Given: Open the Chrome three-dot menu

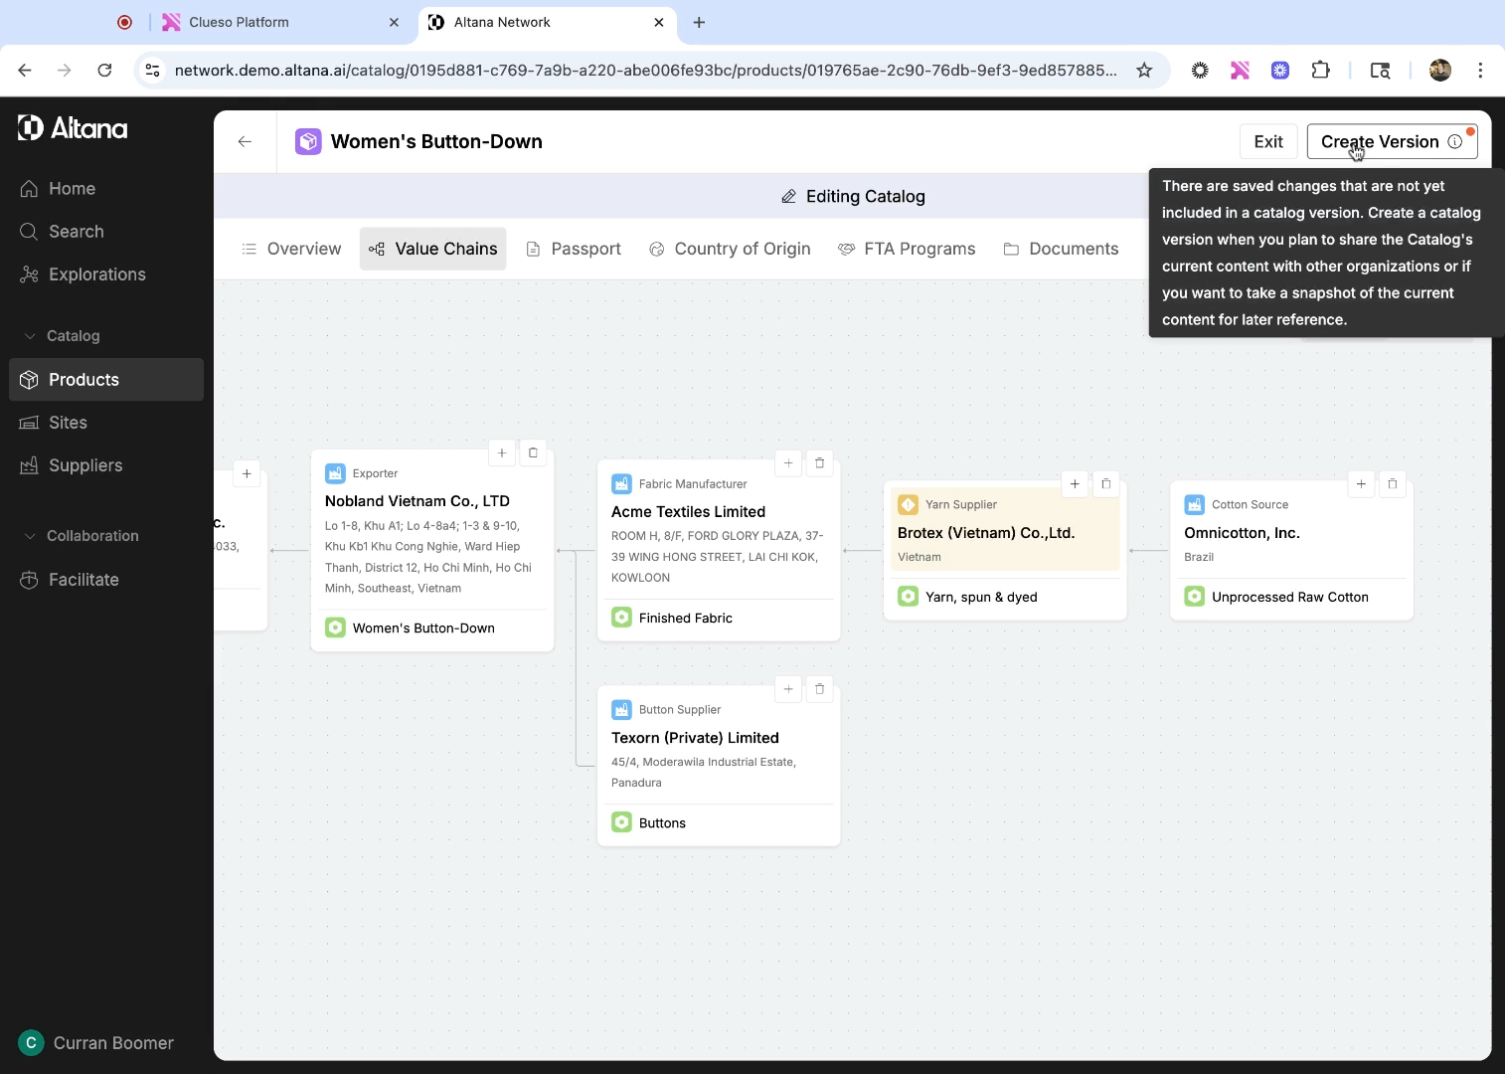Looking at the screenshot, I should click(x=1480, y=71).
